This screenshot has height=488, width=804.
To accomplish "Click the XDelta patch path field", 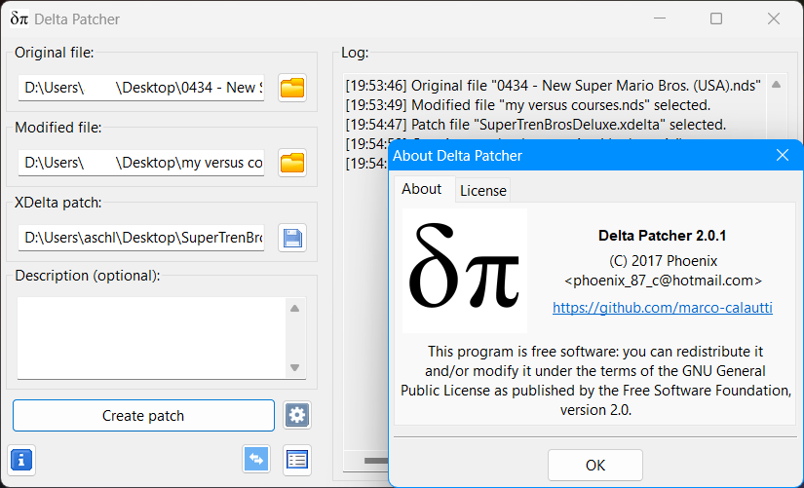I will point(141,238).
